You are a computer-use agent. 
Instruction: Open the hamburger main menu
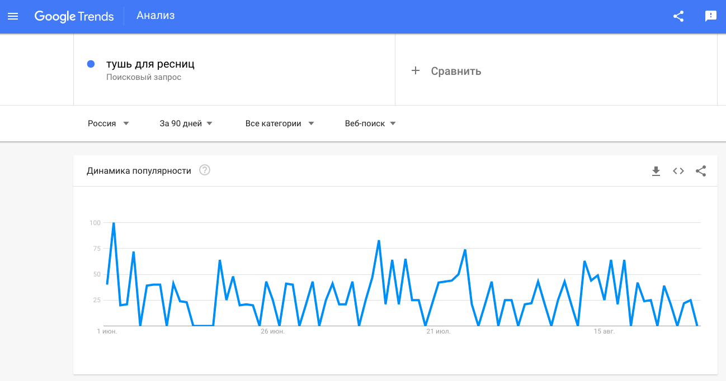point(13,16)
